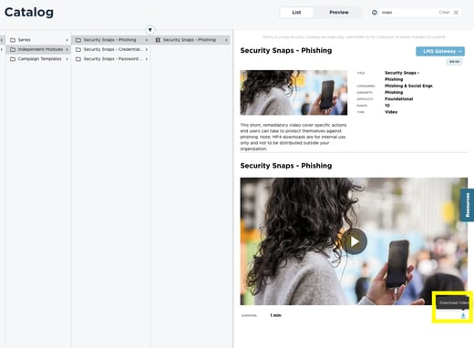Click the en-us language tag
This screenshot has height=348, width=474.
(x=454, y=62)
